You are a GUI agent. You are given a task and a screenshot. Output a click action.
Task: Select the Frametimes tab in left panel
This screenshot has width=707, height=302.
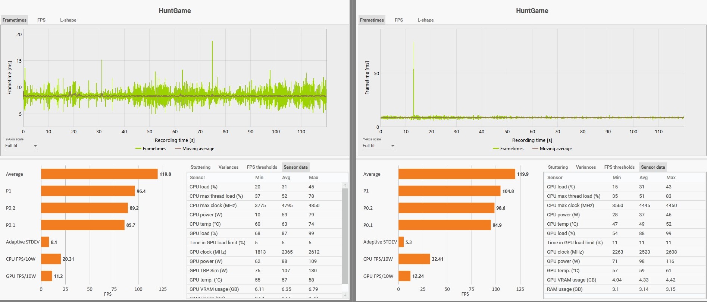click(15, 20)
